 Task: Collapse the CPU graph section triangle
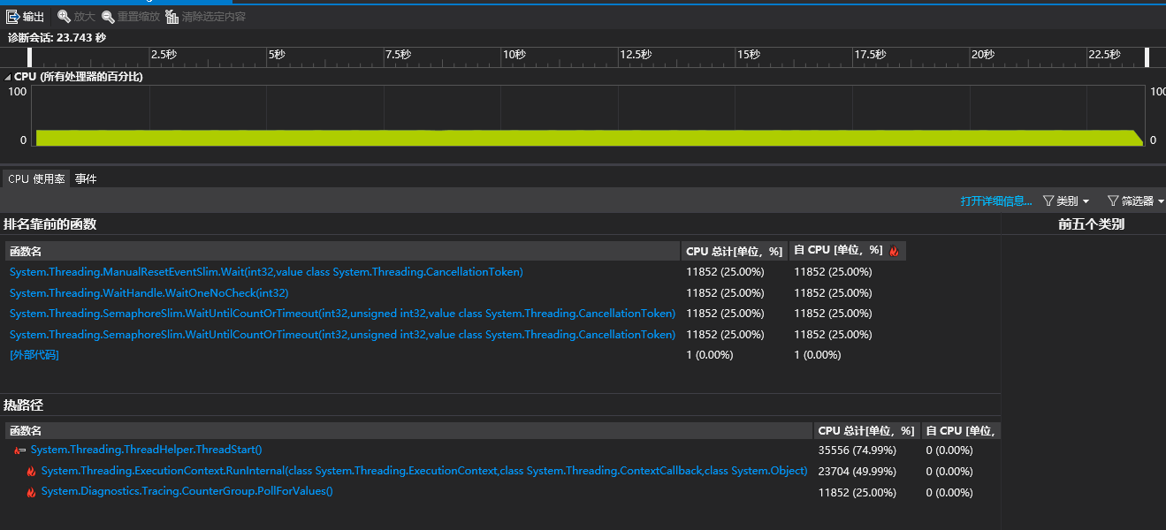8,78
